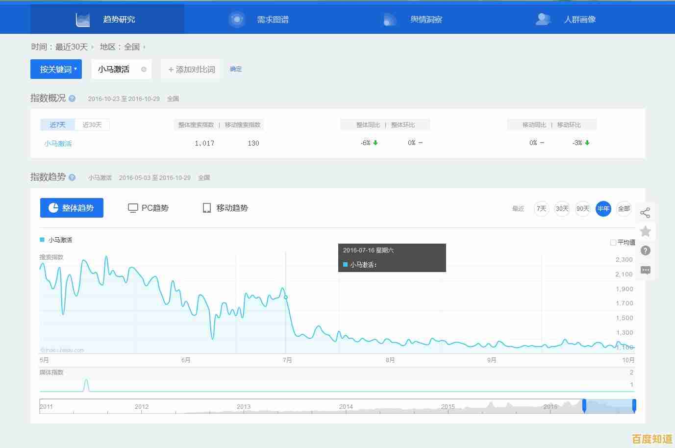Choose the 90天 range option
This screenshot has width=675, height=448.
[582, 209]
